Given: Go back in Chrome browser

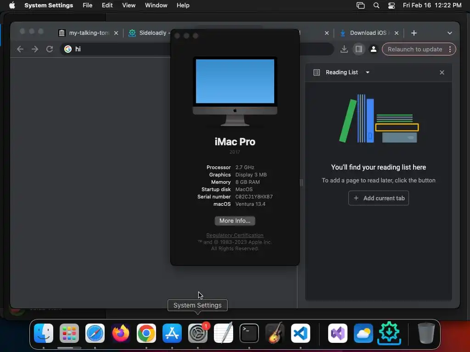Looking at the screenshot, I should pos(20,49).
